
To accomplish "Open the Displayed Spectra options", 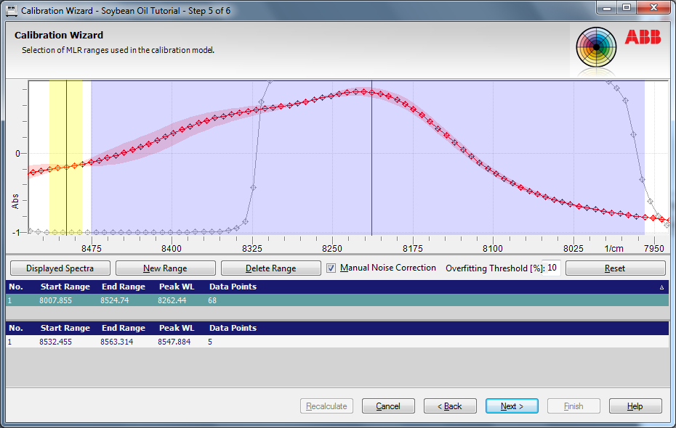I will click(x=59, y=268).
